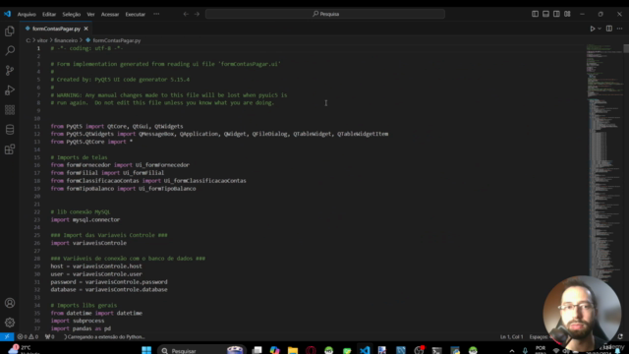Click the vitor breadcrumb segment
This screenshot has height=354, width=629.
[42, 40]
